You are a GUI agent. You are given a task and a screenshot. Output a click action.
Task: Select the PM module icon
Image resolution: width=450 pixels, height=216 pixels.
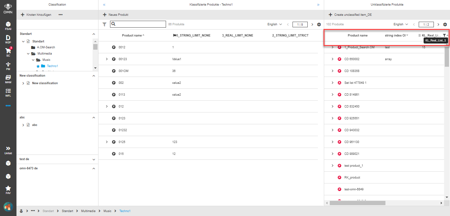tap(8, 66)
